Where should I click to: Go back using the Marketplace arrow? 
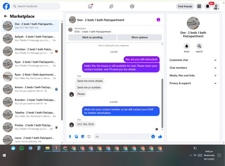point(5,16)
